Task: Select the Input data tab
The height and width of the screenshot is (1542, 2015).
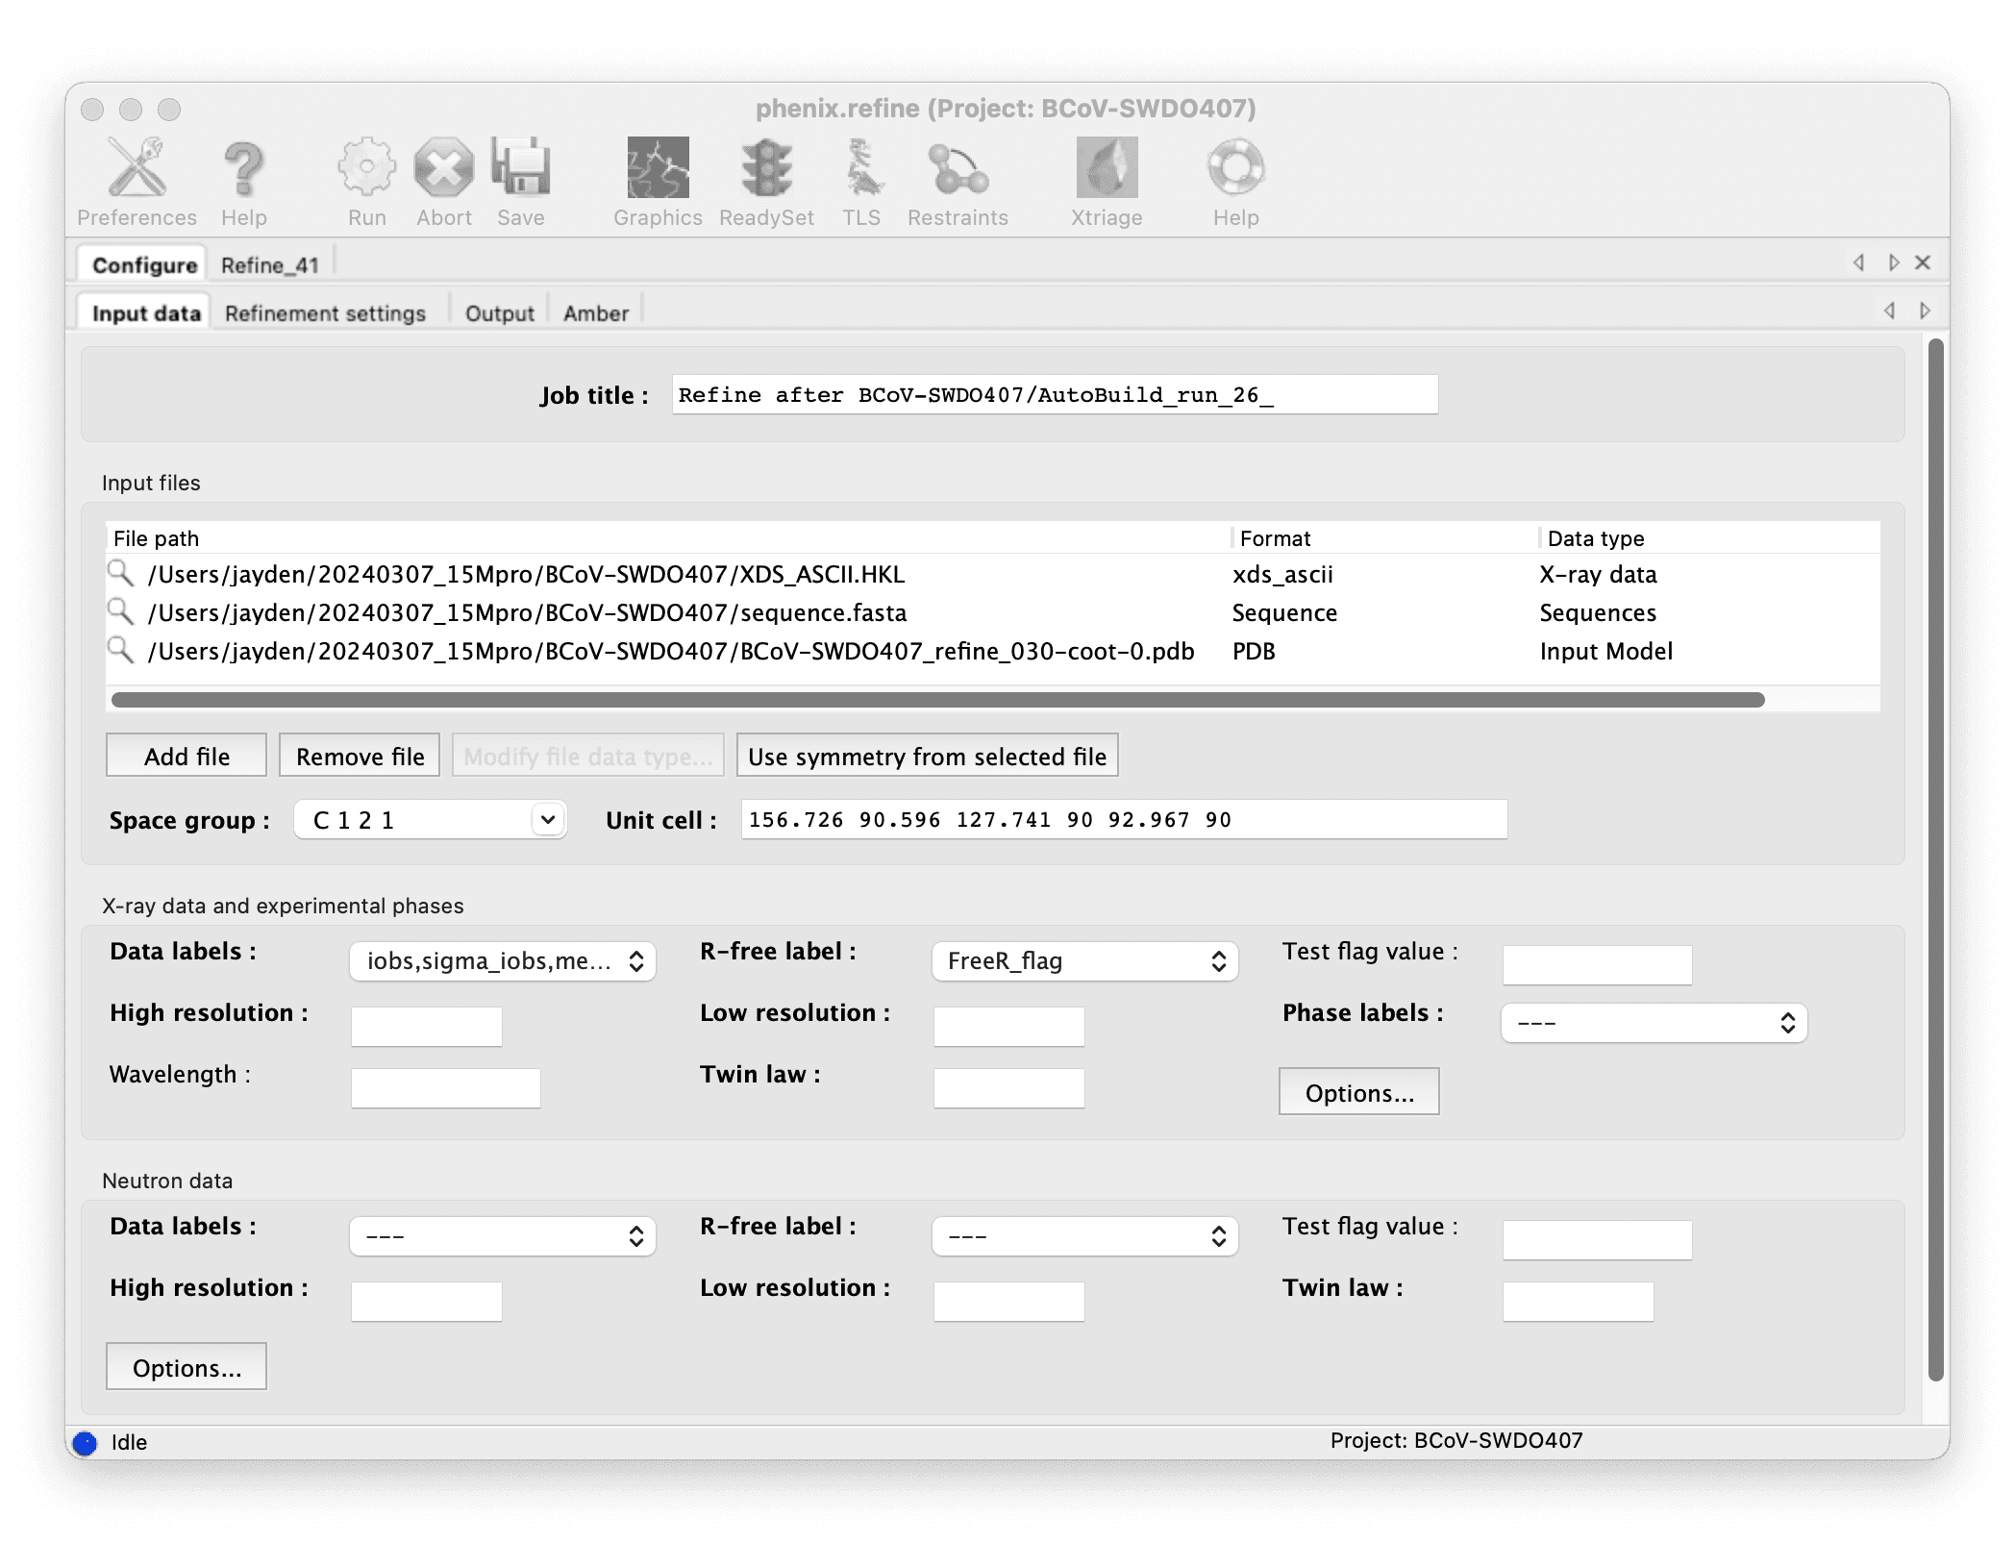Action: [146, 313]
